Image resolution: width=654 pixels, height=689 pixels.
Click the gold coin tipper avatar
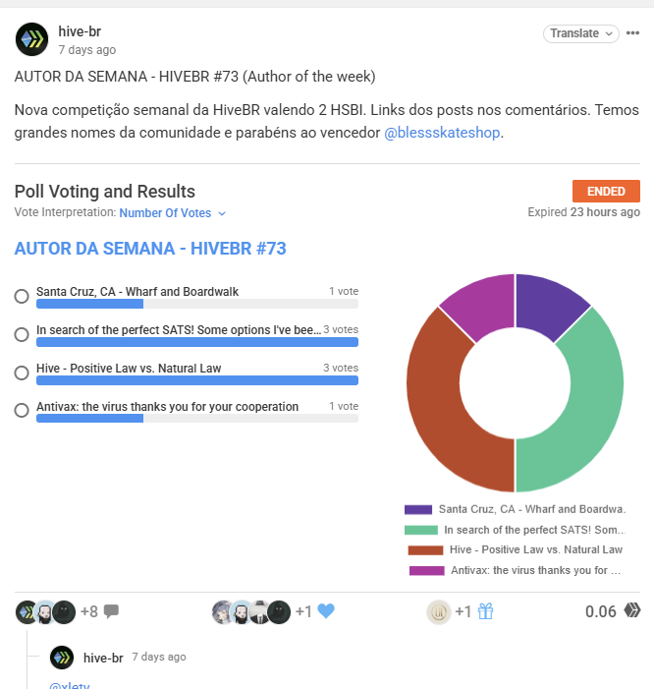click(439, 611)
